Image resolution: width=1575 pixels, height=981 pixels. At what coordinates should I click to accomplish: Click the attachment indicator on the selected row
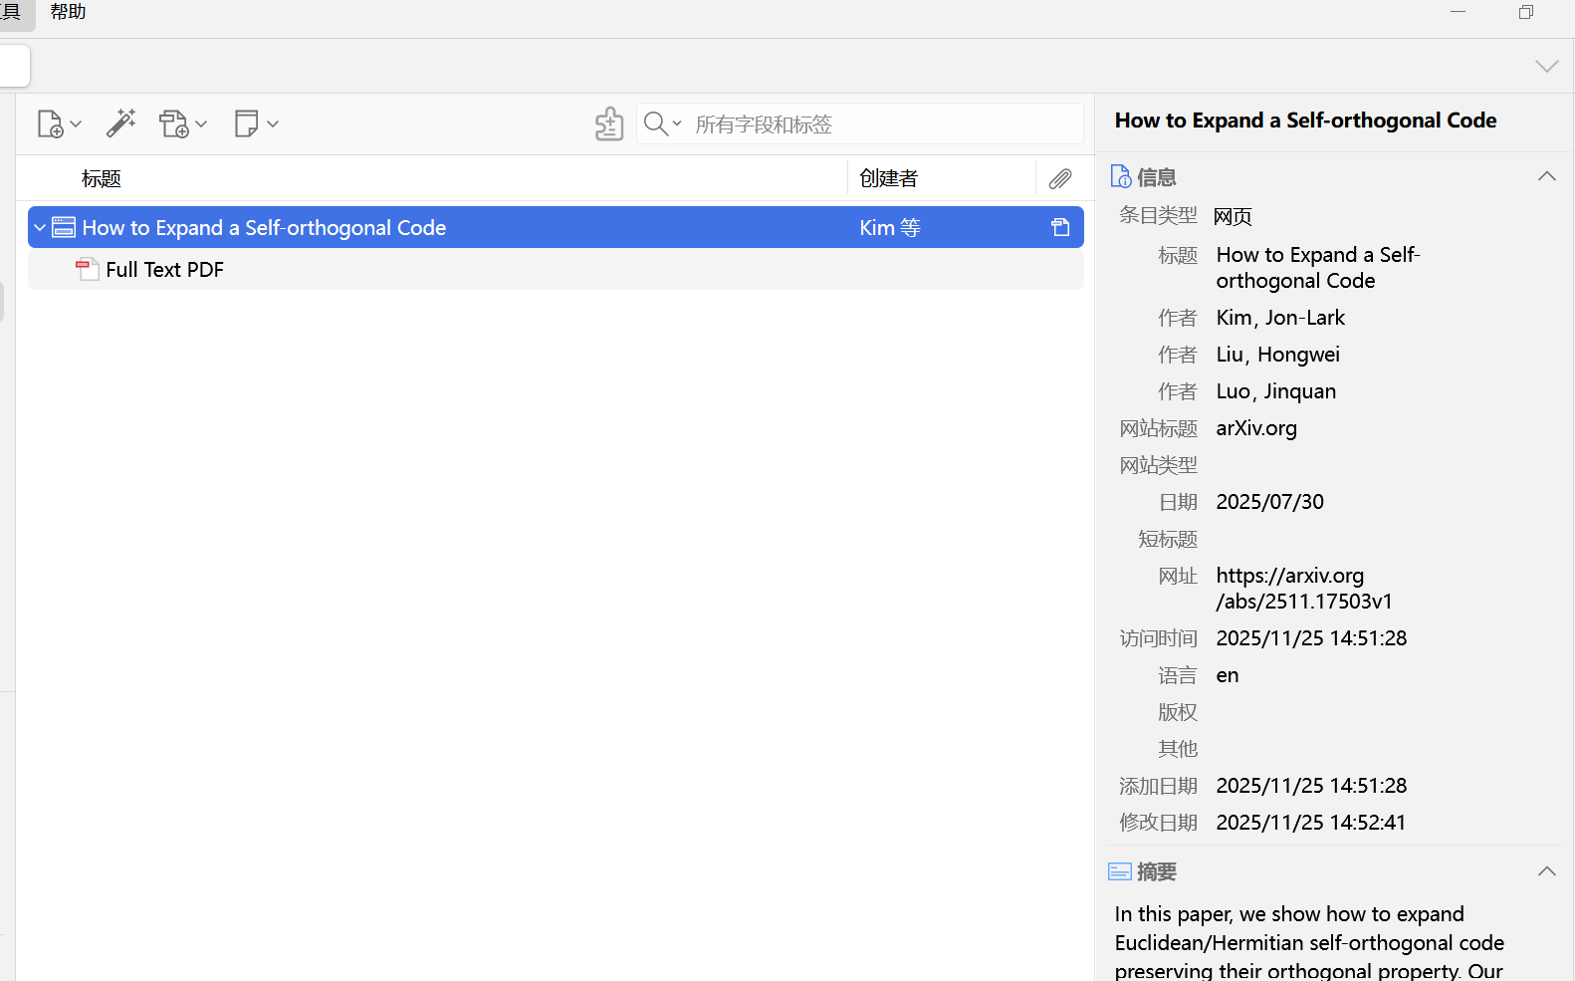(1060, 228)
